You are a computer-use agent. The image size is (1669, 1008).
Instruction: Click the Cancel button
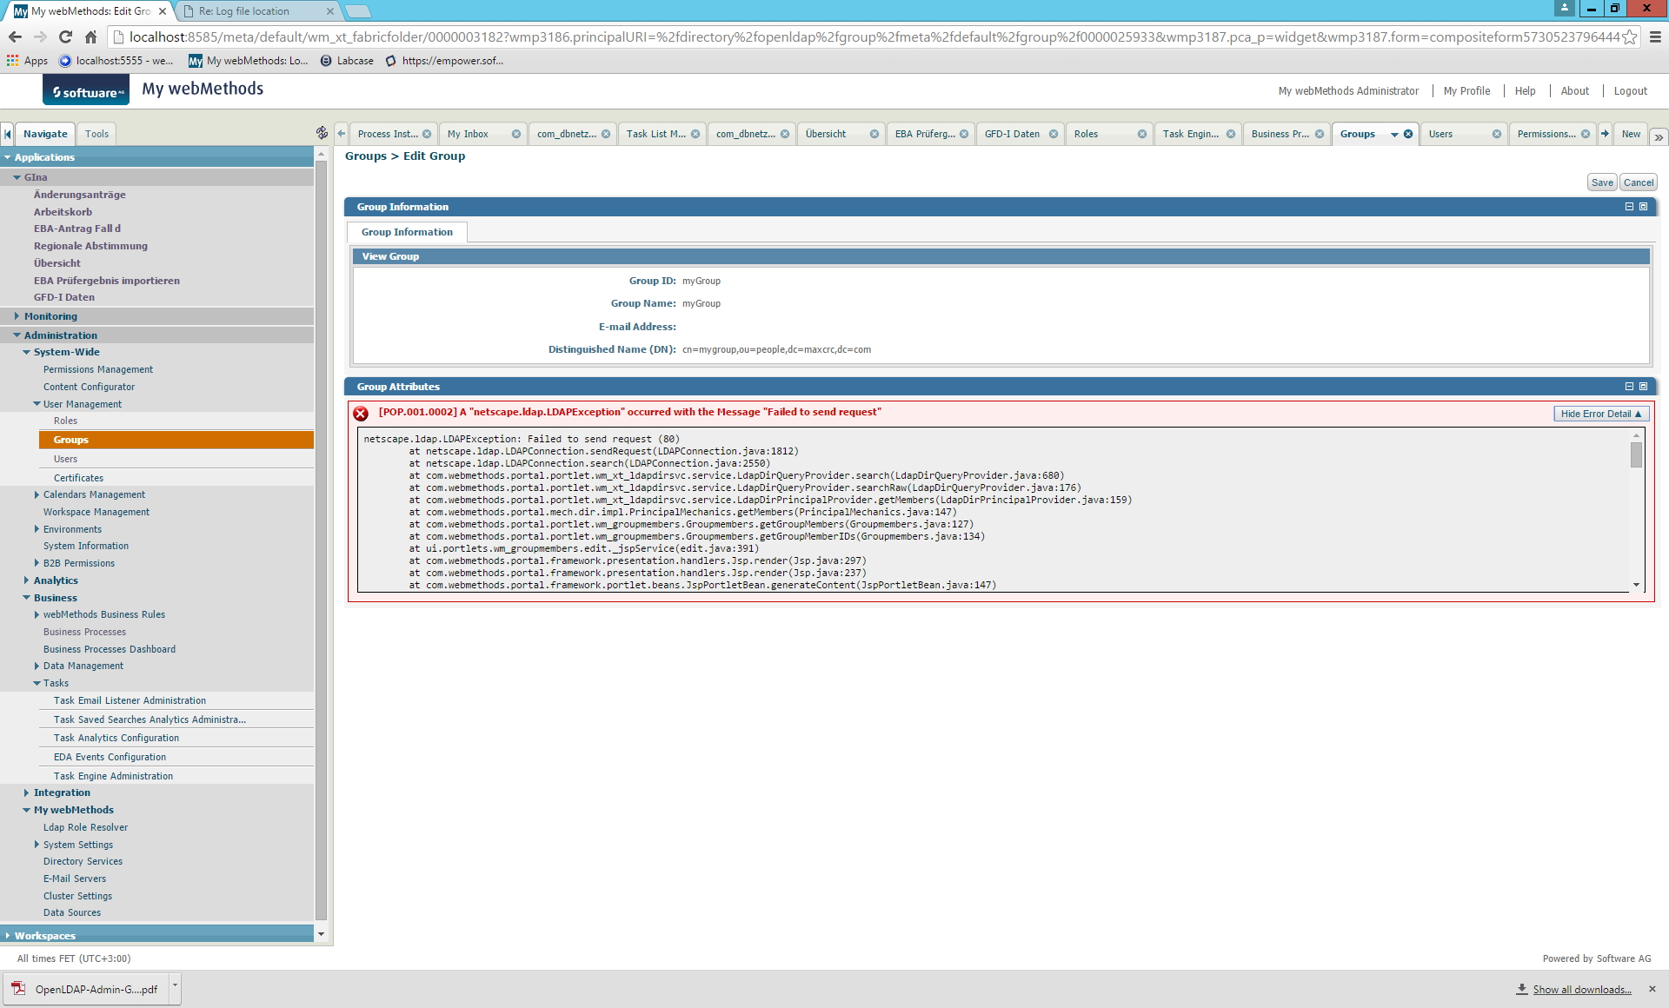tap(1639, 182)
